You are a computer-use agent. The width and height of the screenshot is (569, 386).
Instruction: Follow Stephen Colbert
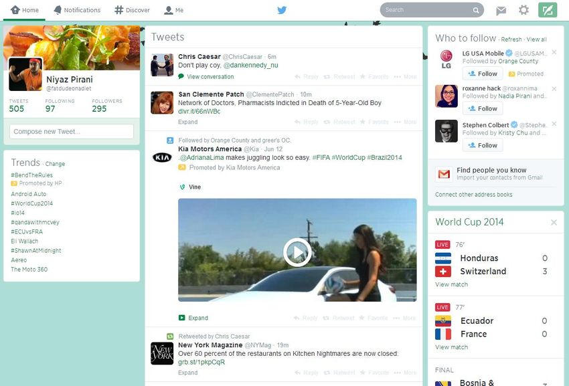tap(483, 145)
